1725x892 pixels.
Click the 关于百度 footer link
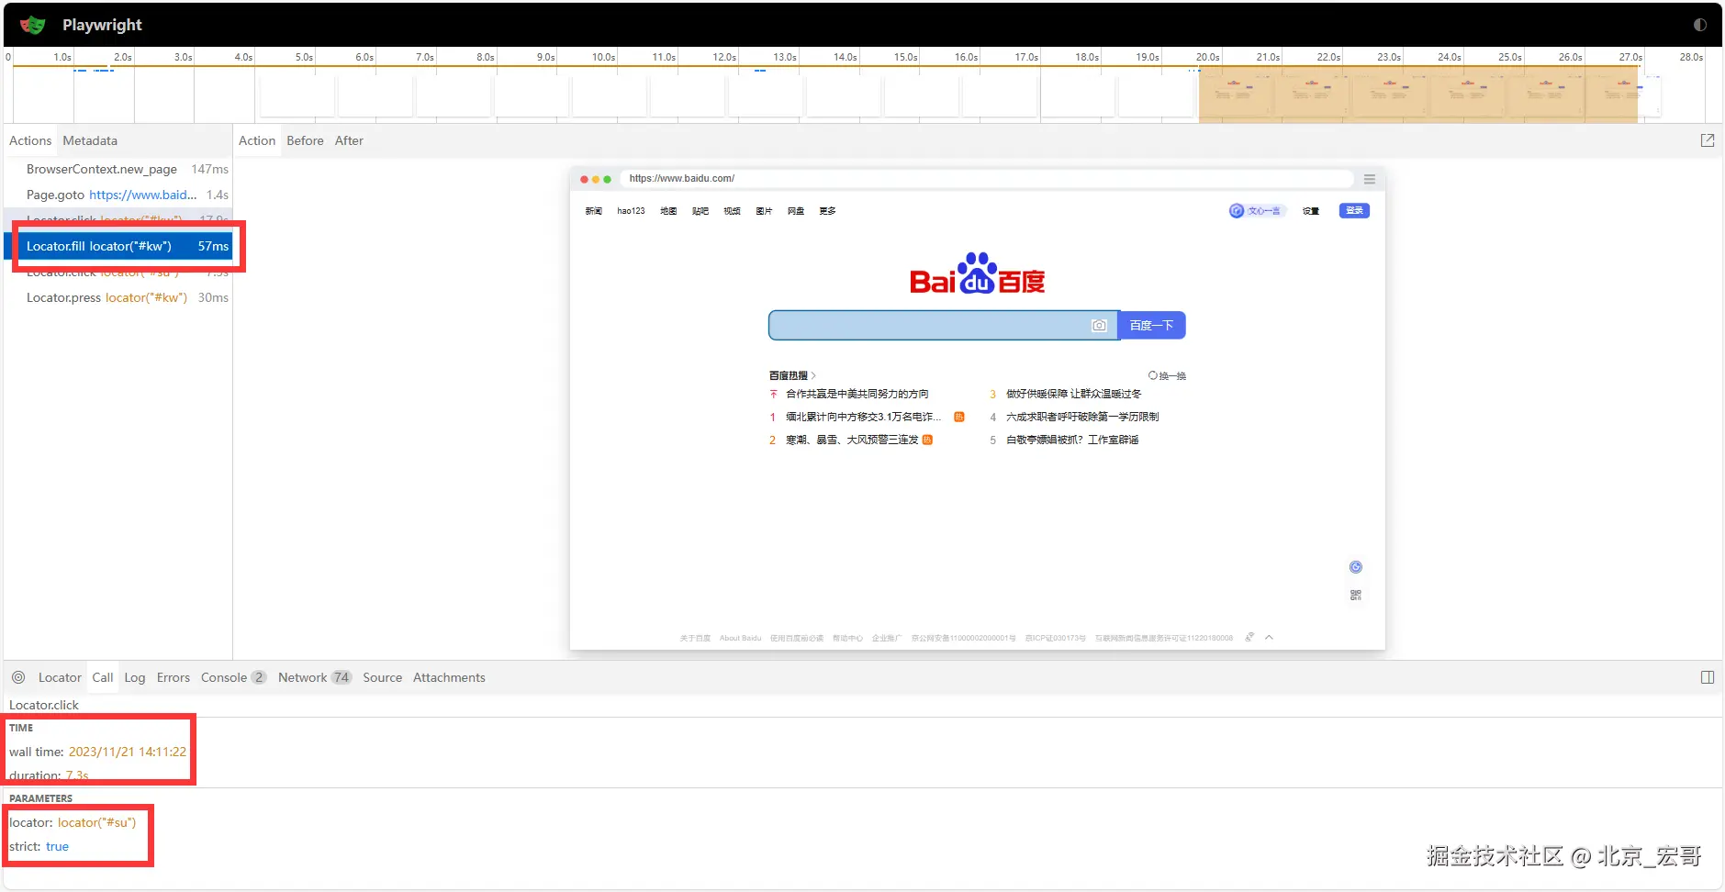coord(695,638)
